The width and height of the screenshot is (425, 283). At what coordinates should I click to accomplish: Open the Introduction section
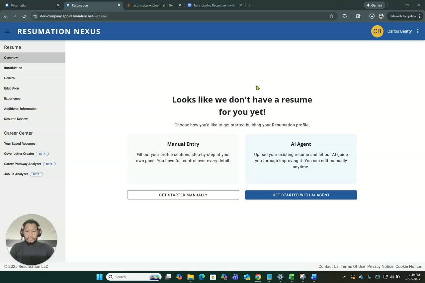pyautogui.click(x=33, y=68)
